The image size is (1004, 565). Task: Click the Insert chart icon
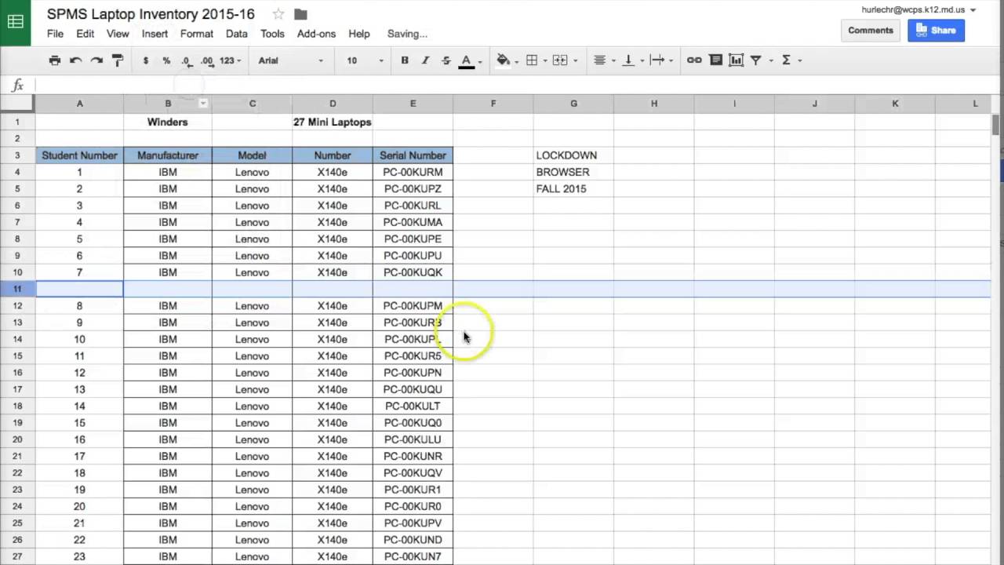point(736,60)
